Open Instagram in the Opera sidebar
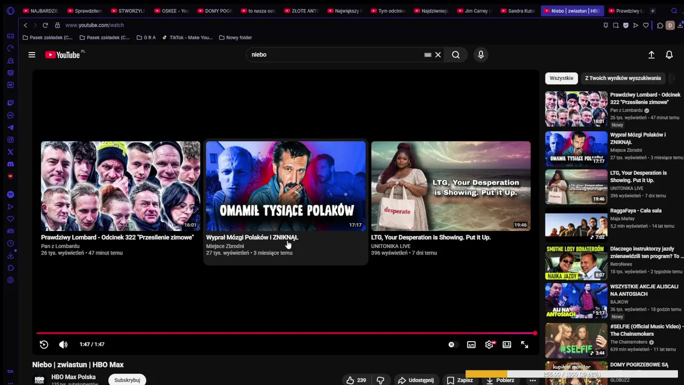 tap(10, 140)
